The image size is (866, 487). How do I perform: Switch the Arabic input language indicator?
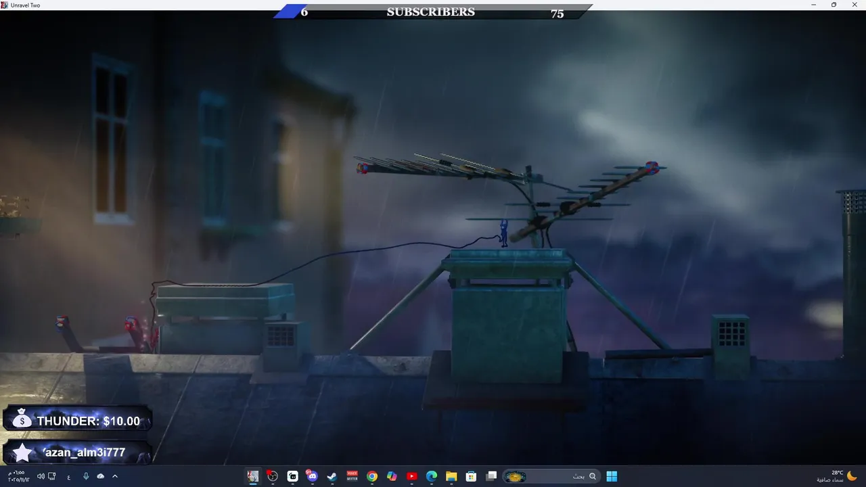pos(68,476)
